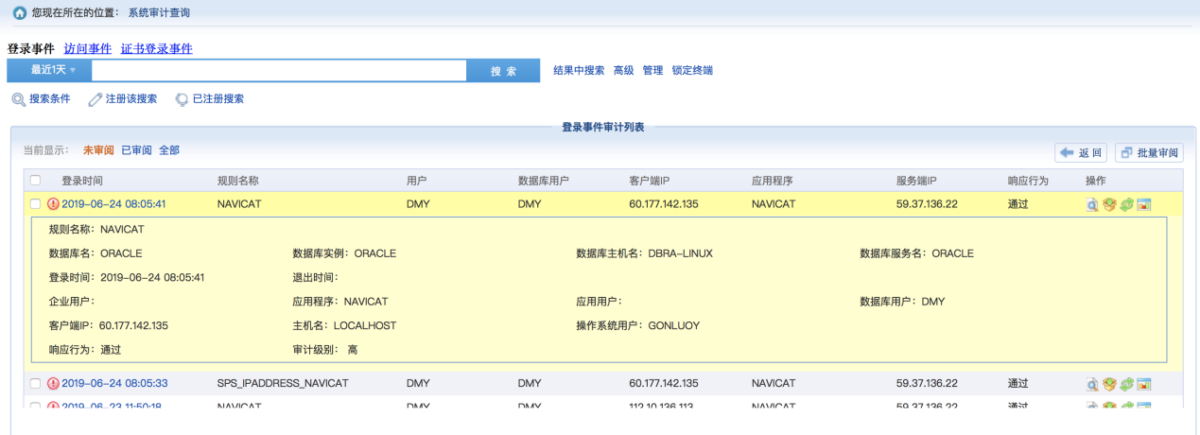Open the 管理 link
Screen dimensions: 1200x435
point(652,71)
